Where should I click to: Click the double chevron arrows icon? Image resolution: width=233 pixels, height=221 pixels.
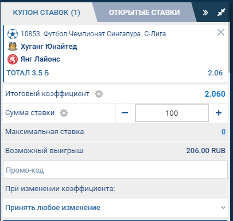(x=205, y=13)
